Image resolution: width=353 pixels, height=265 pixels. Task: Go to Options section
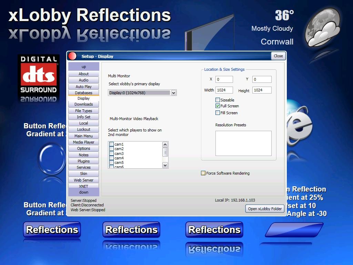pyautogui.click(x=83, y=148)
